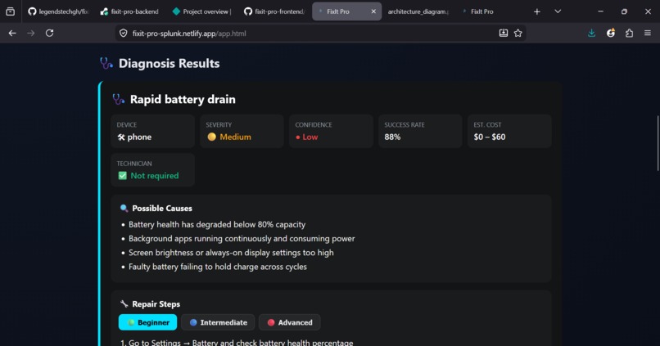
Task: Click cause: Screen brightness or always-on display
Action: pyautogui.click(x=231, y=253)
